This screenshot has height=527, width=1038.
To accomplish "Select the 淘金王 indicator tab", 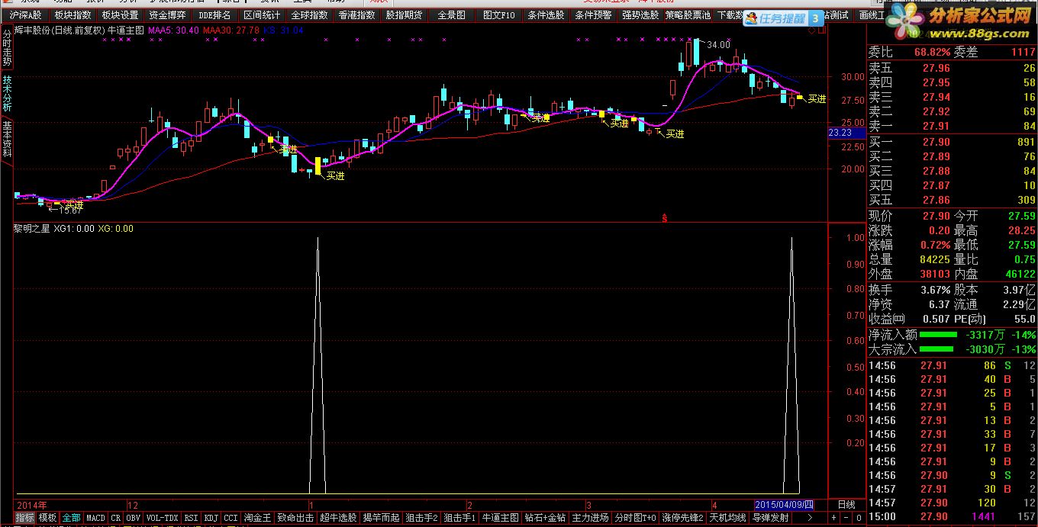I will [x=257, y=518].
